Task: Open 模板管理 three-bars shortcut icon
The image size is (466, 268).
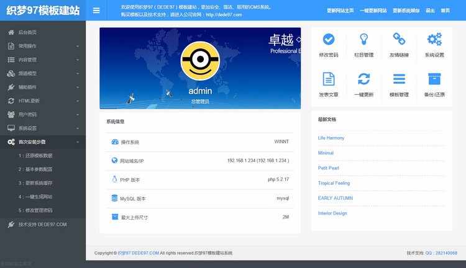Action: (x=399, y=79)
